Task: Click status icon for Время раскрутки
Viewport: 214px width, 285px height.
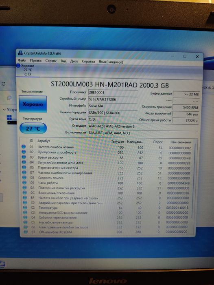Action: pos(24,157)
